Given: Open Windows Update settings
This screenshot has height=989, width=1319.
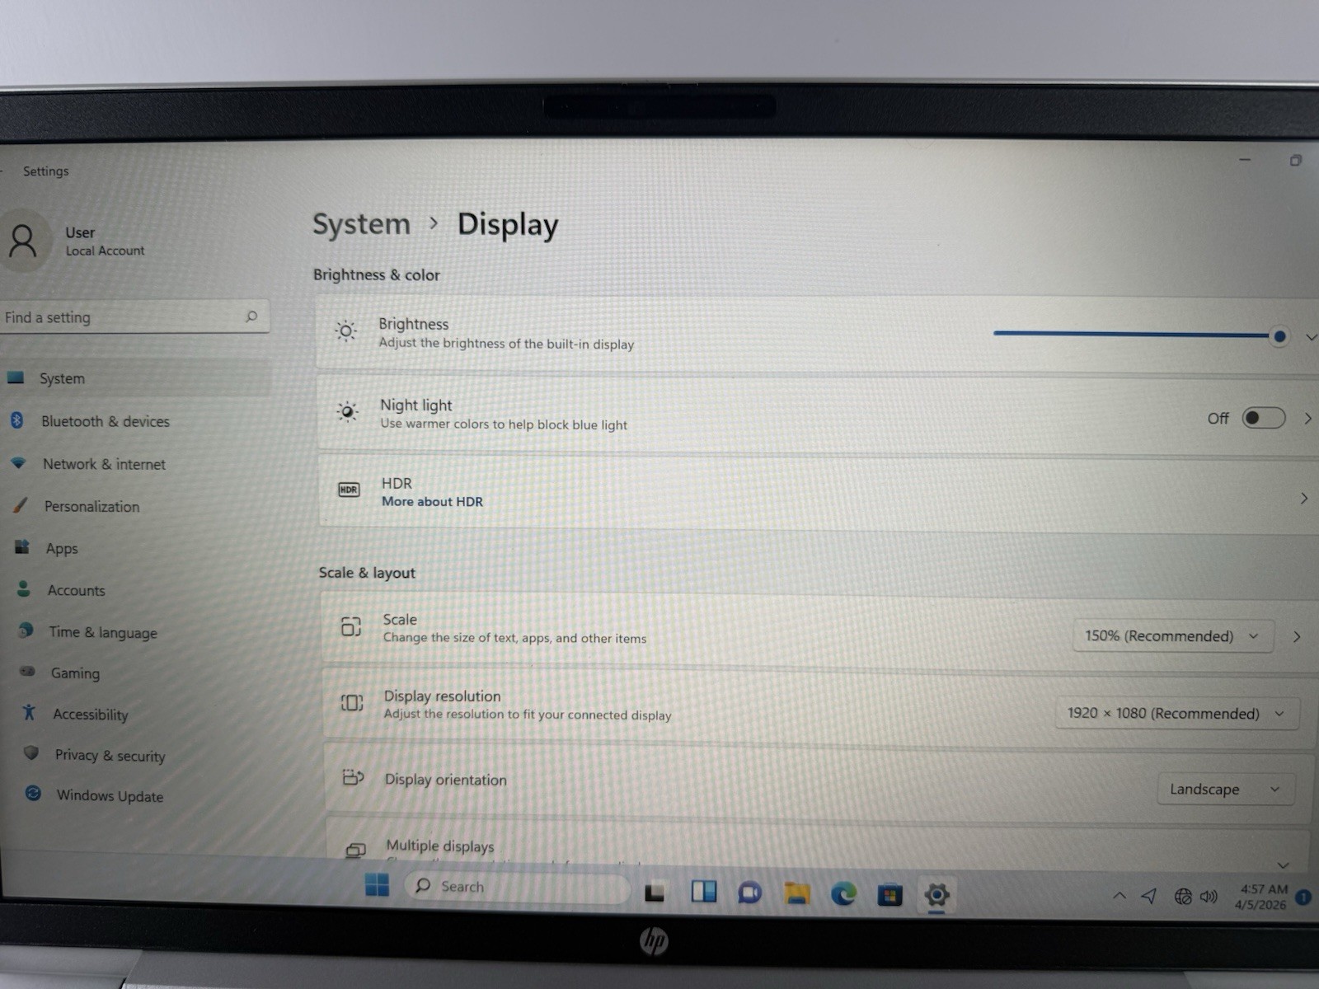Looking at the screenshot, I should [x=110, y=795].
